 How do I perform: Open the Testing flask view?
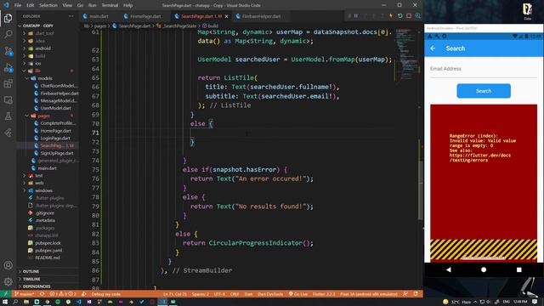tap(8, 116)
